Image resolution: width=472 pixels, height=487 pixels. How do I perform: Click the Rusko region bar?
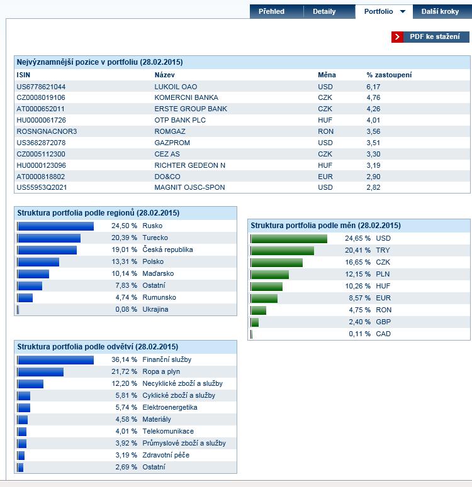(55, 226)
